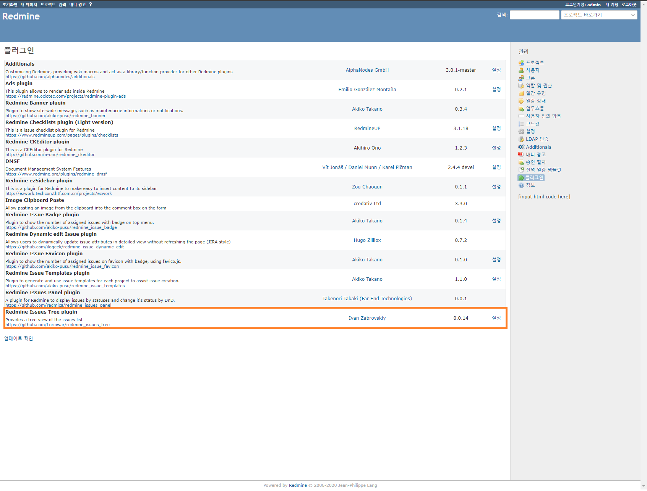Click the 그룹 groups icon
The image size is (647, 491).
521,78
